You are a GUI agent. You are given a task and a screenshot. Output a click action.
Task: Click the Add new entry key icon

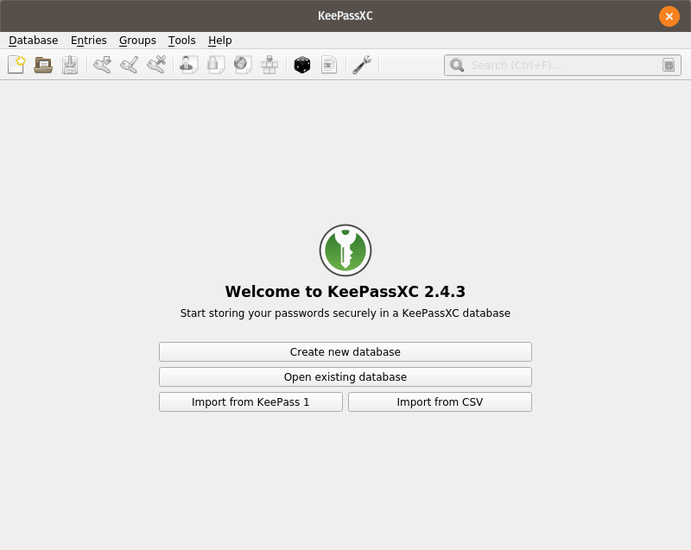tap(102, 65)
